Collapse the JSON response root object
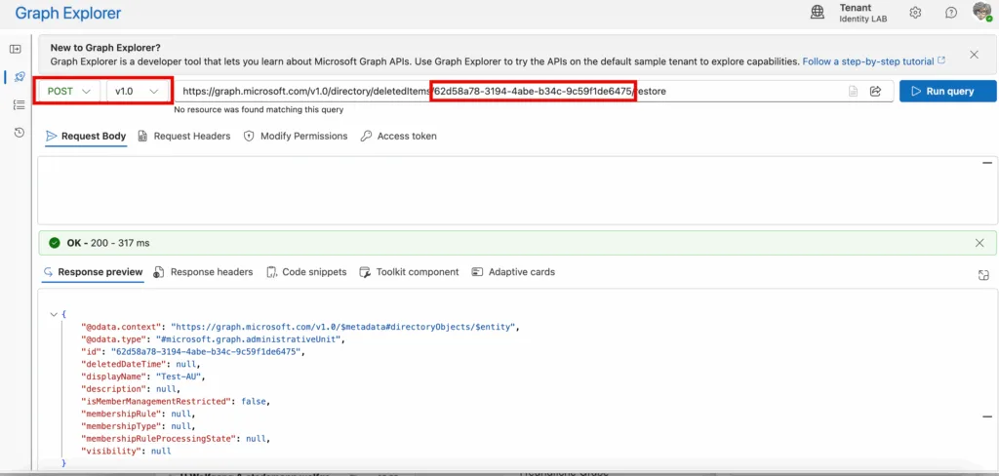 [54, 314]
